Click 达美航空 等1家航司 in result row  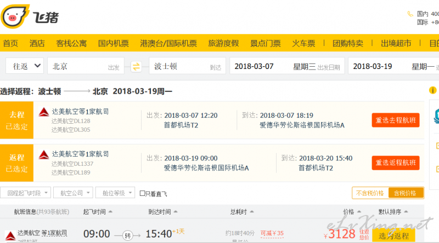42,233
